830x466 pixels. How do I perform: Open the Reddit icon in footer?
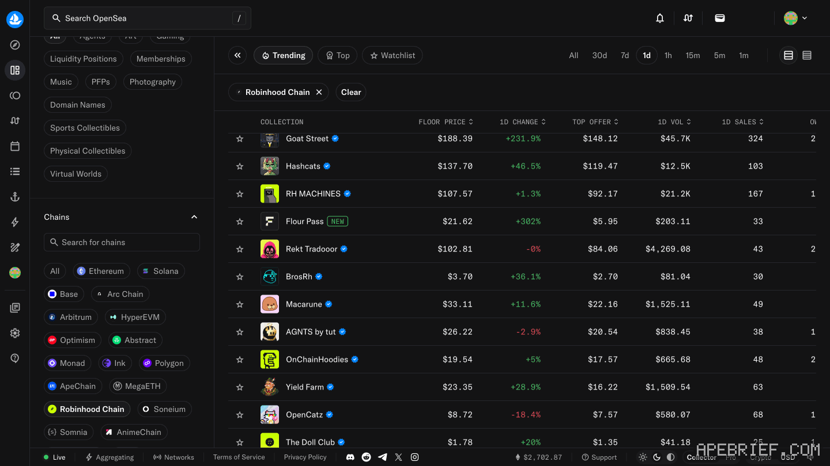(x=366, y=457)
